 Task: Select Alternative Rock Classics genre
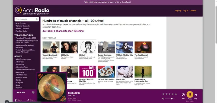25,70
